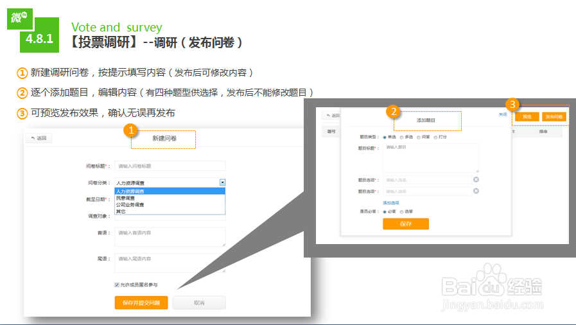Click the 保存并提交问题 button
Viewport: 576px width, 325px height.
(141, 303)
